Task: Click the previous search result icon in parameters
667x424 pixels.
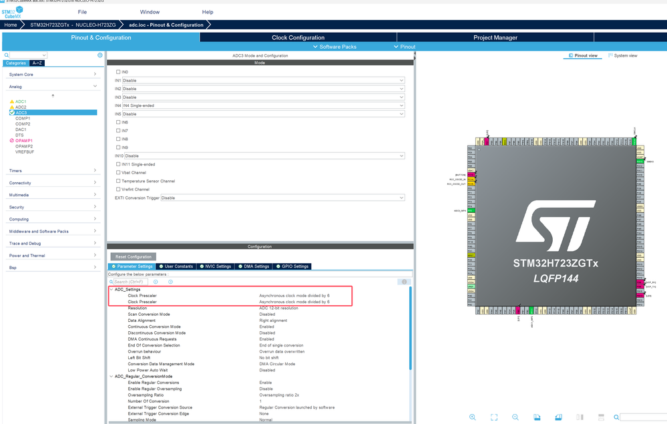Action: pyautogui.click(x=156, y=282)
